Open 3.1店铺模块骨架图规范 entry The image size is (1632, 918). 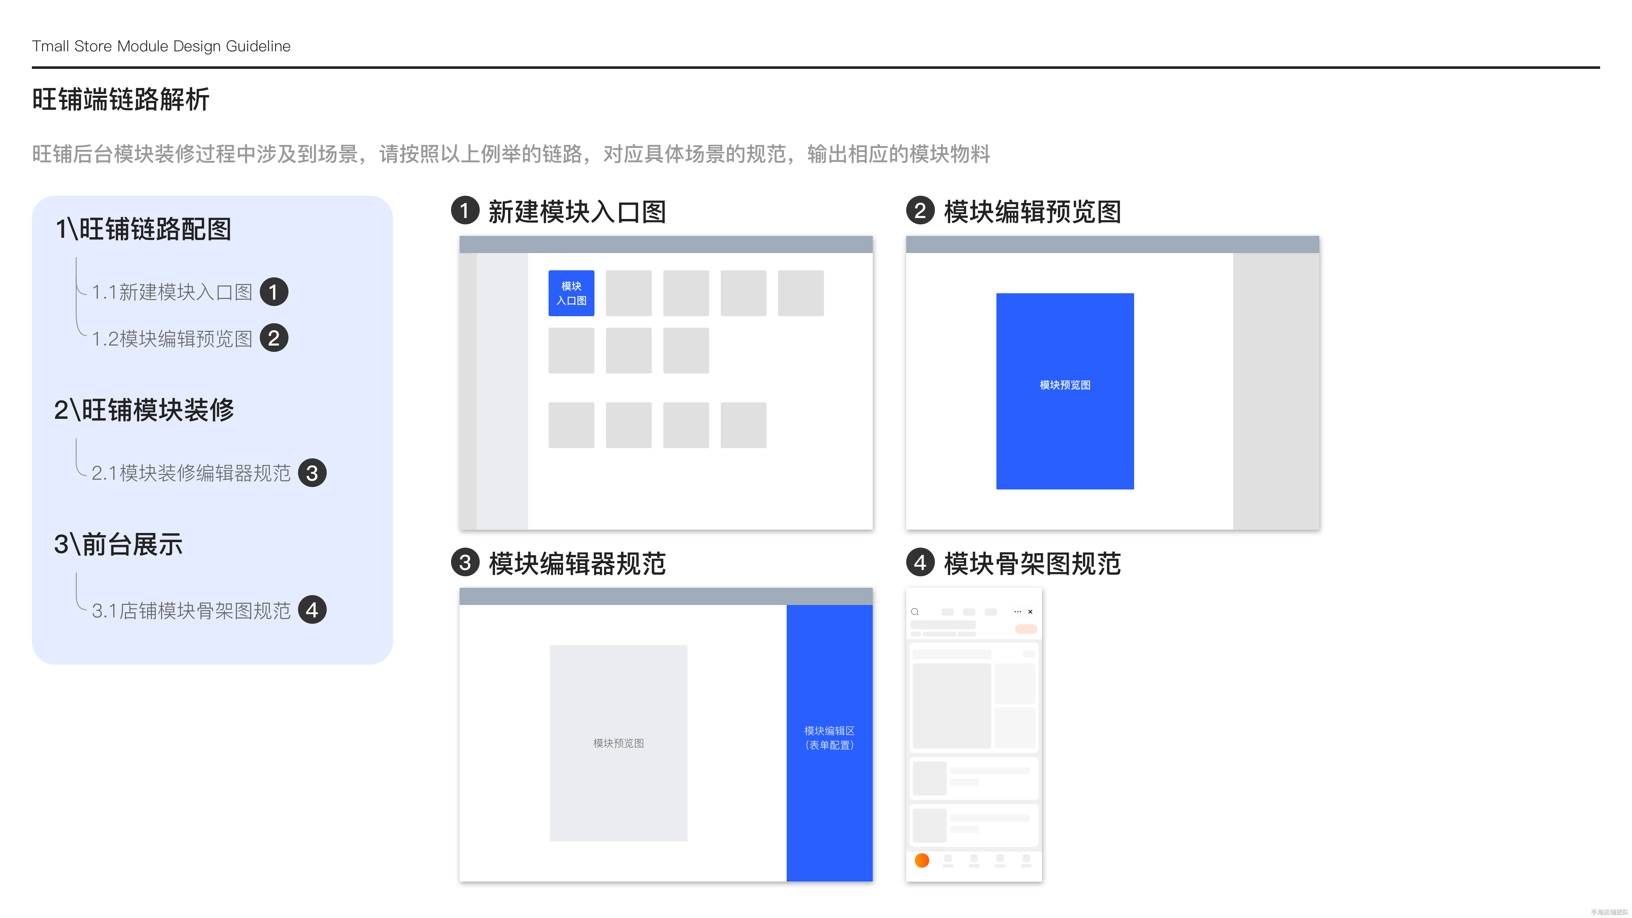point(191,610)
